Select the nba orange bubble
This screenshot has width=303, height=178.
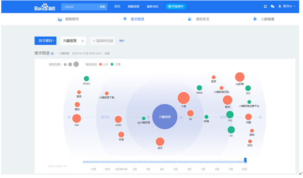click(x=77, y=119)
